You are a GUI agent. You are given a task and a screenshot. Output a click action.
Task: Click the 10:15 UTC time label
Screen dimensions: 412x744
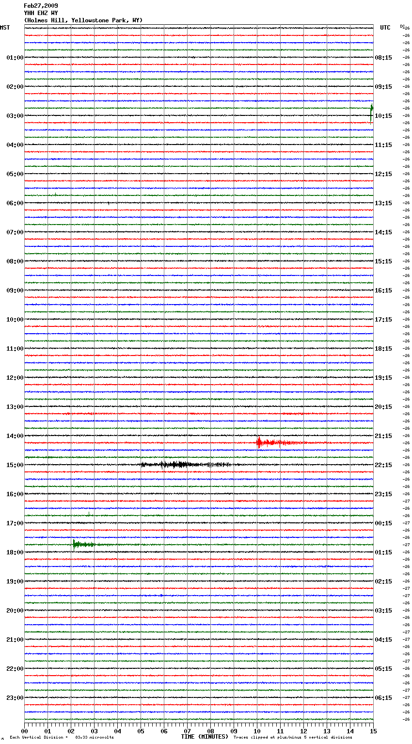383,116
